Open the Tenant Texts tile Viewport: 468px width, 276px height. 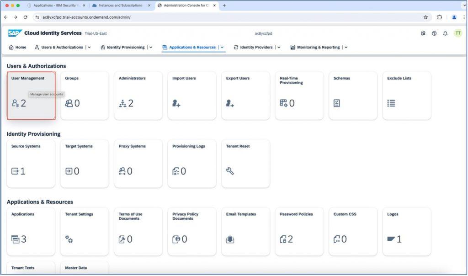click(x=31, y=268)
